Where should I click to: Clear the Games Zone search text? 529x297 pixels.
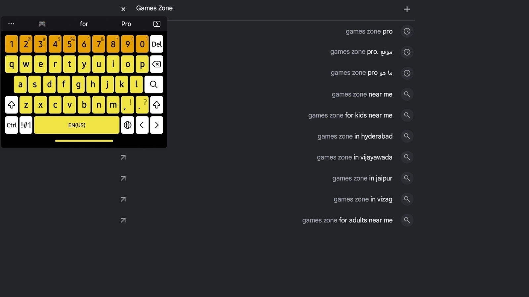[x=123, y=9]
